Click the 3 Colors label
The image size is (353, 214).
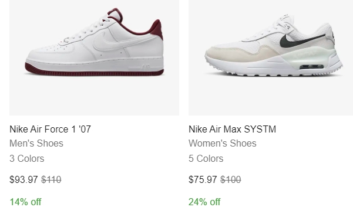point(27,158)
